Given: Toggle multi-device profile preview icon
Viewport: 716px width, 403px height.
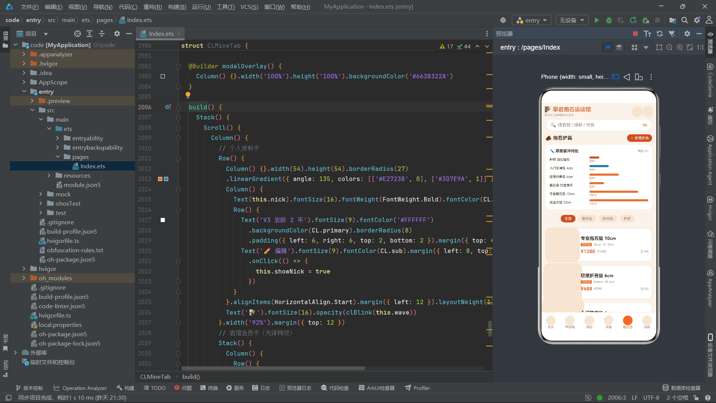Looking at the screenshot, I should (639, 77).
